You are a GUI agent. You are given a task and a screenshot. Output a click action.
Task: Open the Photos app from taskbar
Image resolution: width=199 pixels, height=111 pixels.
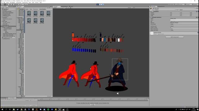tap(63, 109)
